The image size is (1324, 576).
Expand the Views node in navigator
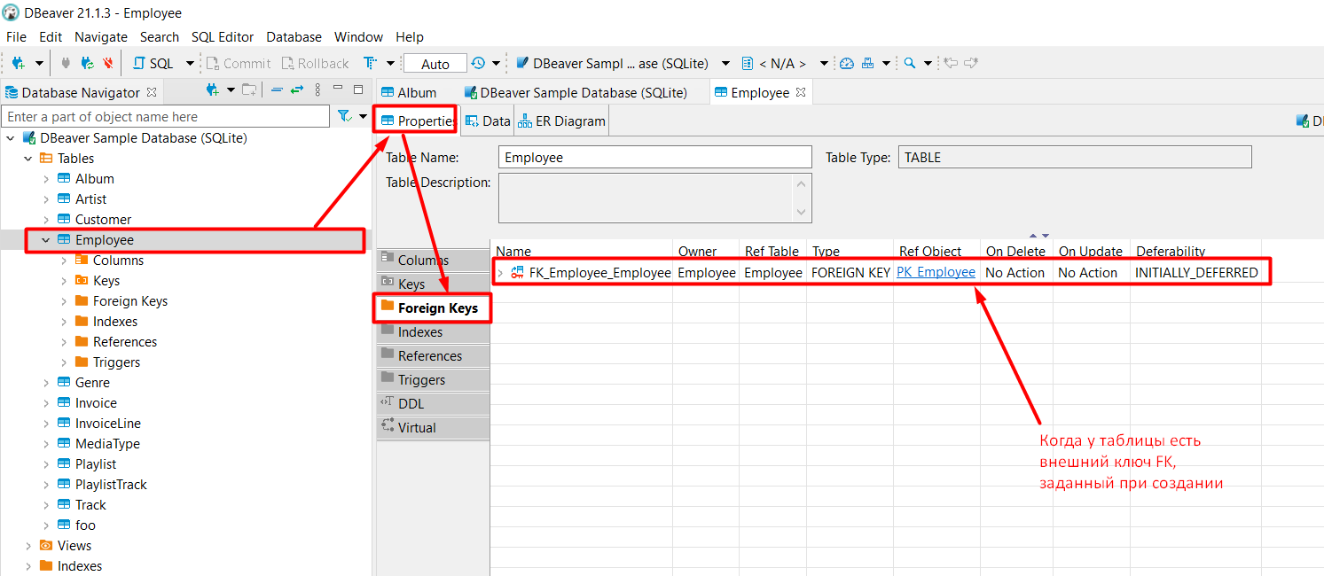(27, 546)
